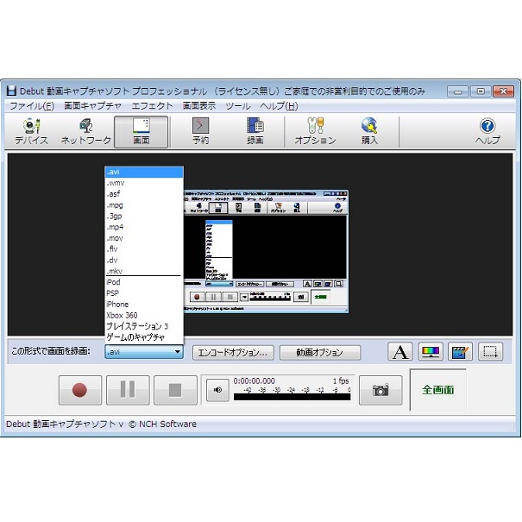522x522 pixels.
Task: Open the ファイル(F) menu
Action: pyautogui.click(x=32, y=106)
